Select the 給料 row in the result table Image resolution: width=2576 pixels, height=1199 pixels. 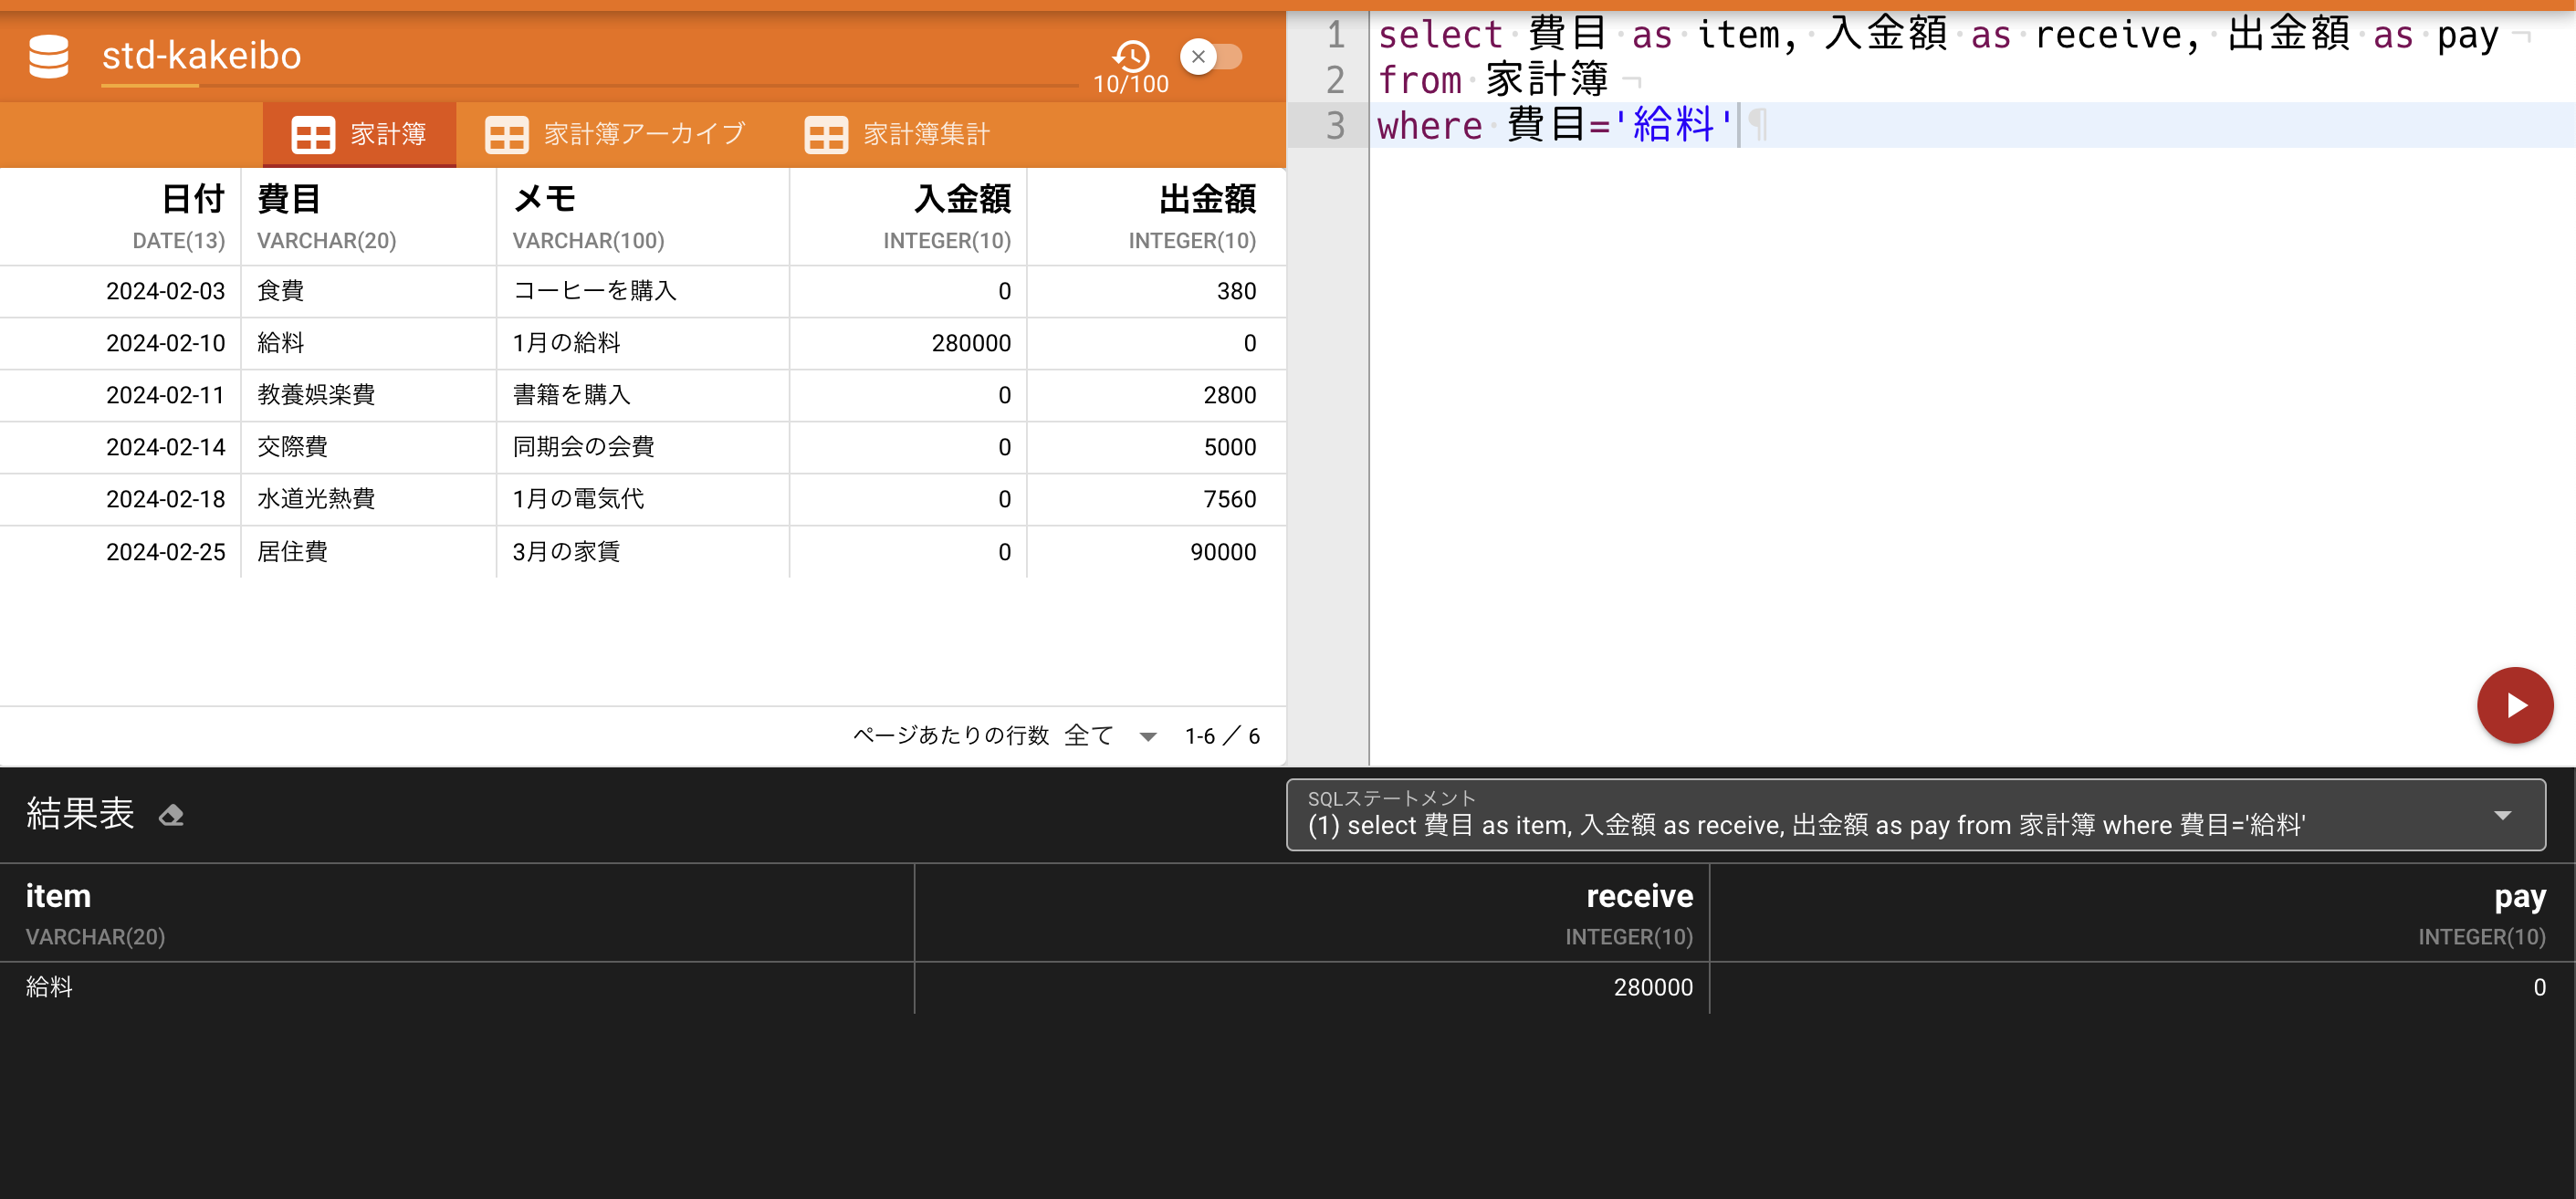pyautogui.click(x=49, y=987)
